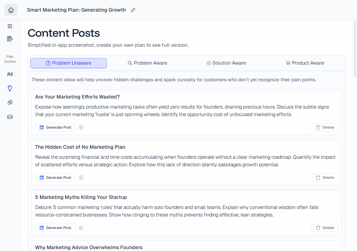Viewport: 357px width, 251px height.
Task: Delete the 5 Marketing Myths idea
Action: click(325, 228)
